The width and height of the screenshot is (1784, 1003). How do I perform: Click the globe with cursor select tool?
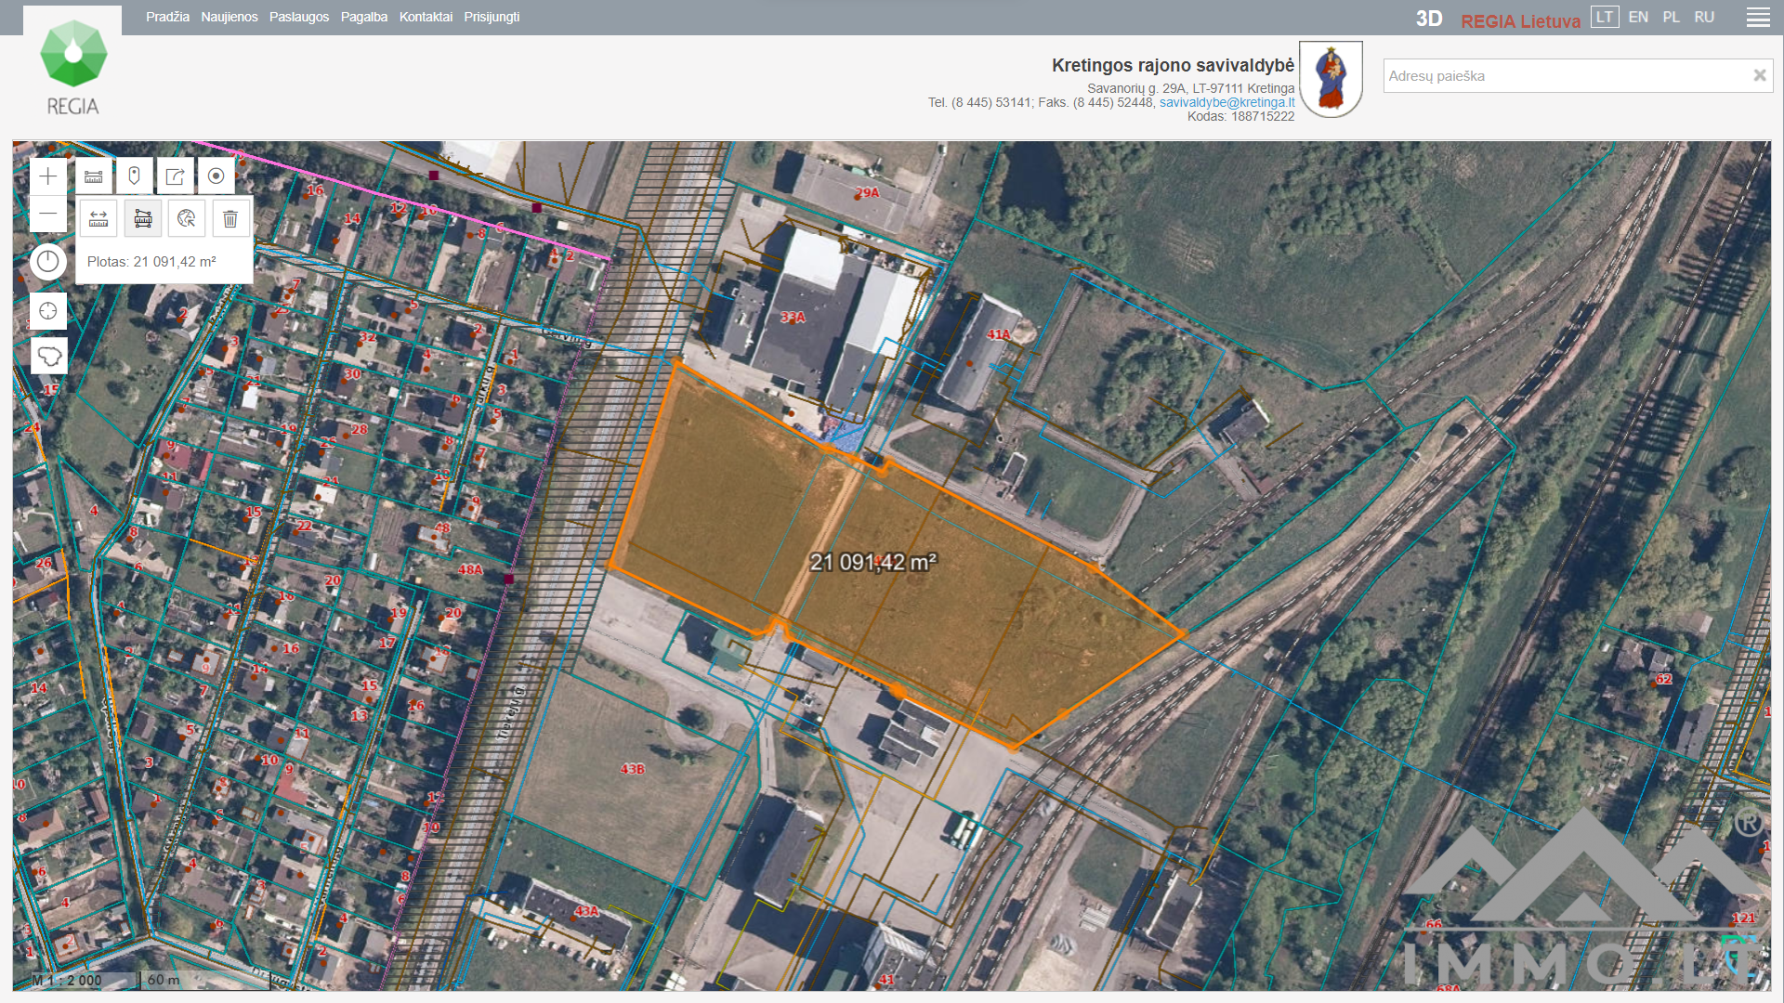tap(187, 219)
